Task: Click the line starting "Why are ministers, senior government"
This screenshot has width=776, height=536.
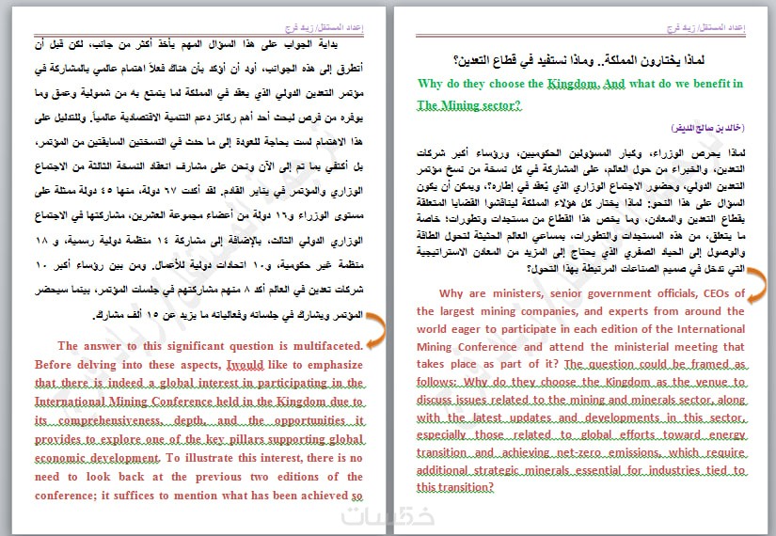Action: [x=592, y=293]
